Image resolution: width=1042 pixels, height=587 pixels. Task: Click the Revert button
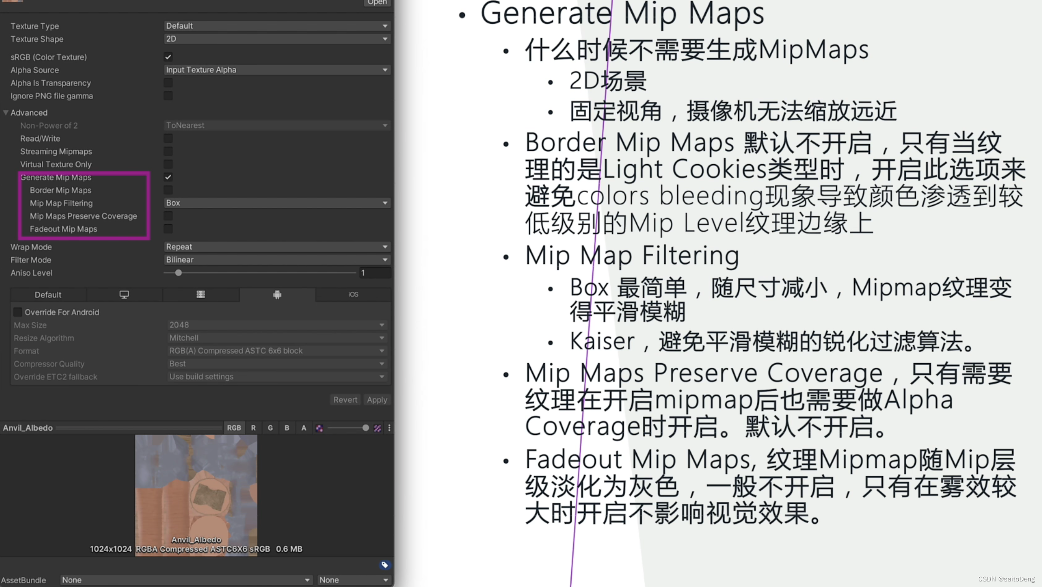click(345, 400)
